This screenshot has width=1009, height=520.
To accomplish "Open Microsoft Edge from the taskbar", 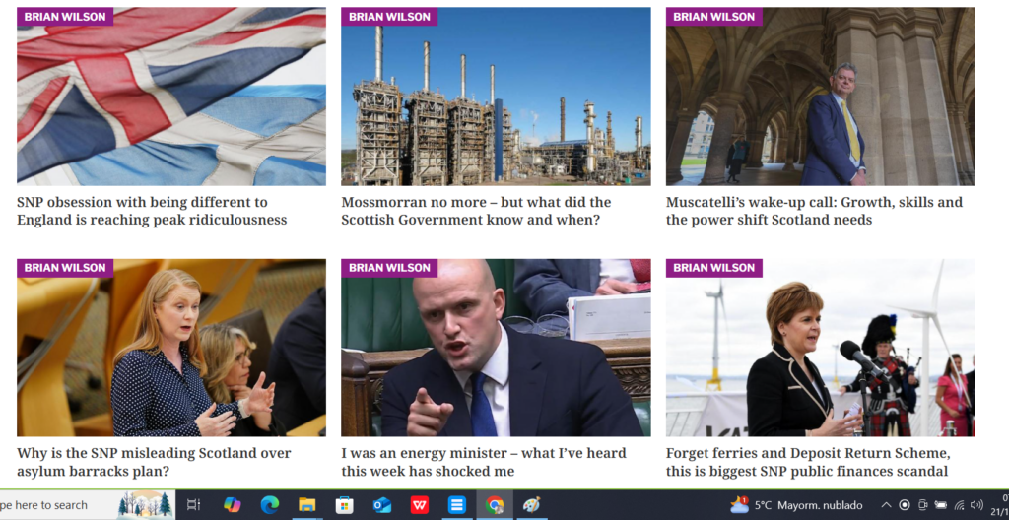I will (x=269, y=505).
